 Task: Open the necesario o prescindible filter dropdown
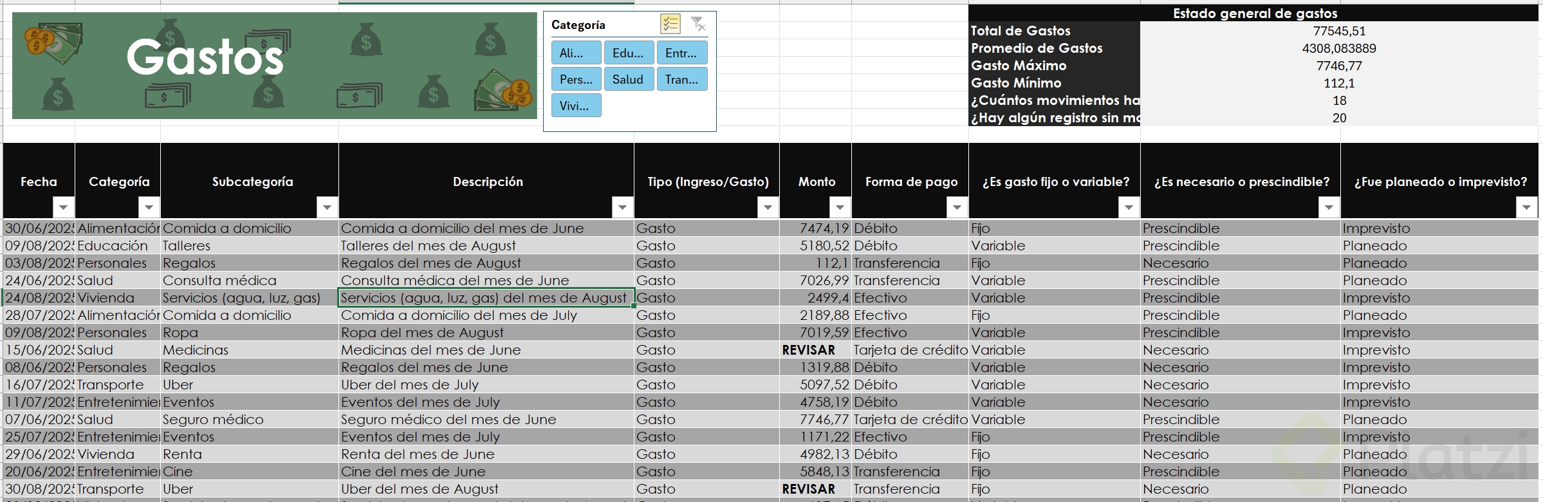click(x=1329, y=207)
